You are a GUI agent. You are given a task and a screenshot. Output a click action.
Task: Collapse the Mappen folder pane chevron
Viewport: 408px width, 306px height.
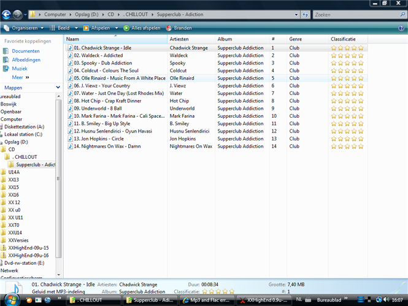pyautogui.click(x=58, y=88)
